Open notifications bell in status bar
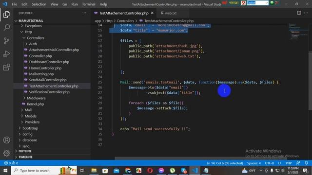The width and height of the screenshot is (312, 175). pyautogui.click(x=306, y=163)
